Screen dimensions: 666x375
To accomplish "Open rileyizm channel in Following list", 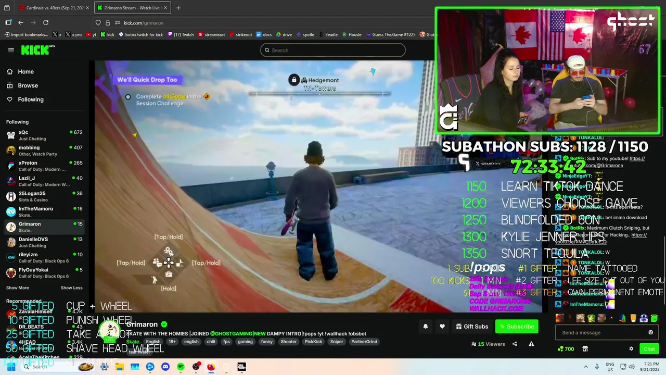I will pos(45,257).
